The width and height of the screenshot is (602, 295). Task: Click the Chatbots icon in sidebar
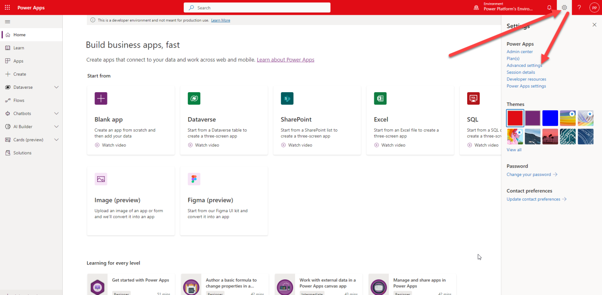8,113
